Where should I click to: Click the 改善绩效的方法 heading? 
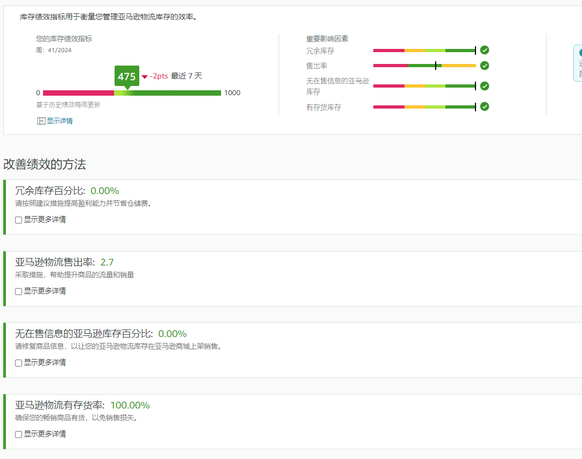(x=45, y=164)
